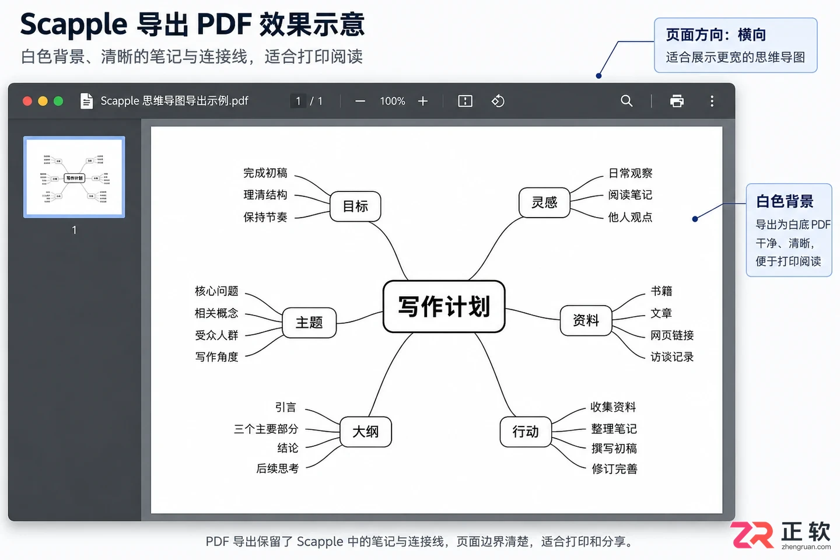Image resolution: width=840 pixels, height=560 pixels.
Task: Toggle fit to page view
Action: click(466, 101)
